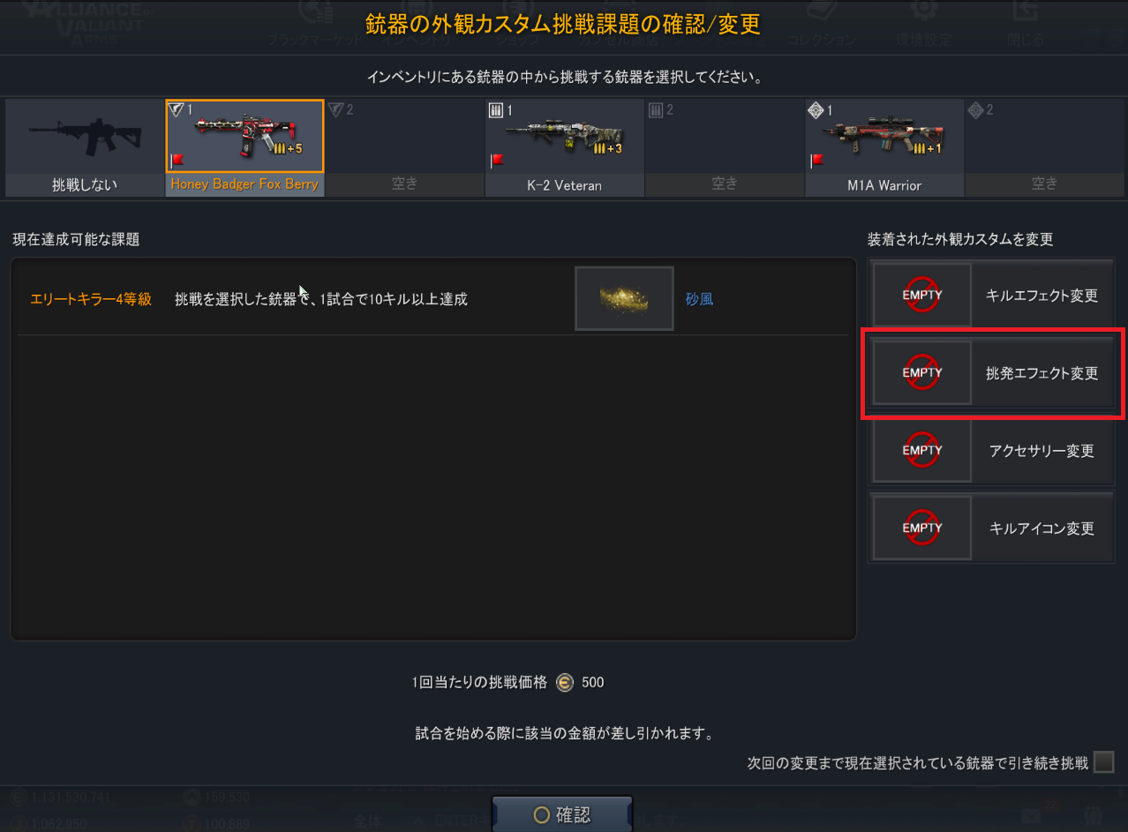
Task: Pick the M1A Warrior sniper slot
Action: click(884, 147)
